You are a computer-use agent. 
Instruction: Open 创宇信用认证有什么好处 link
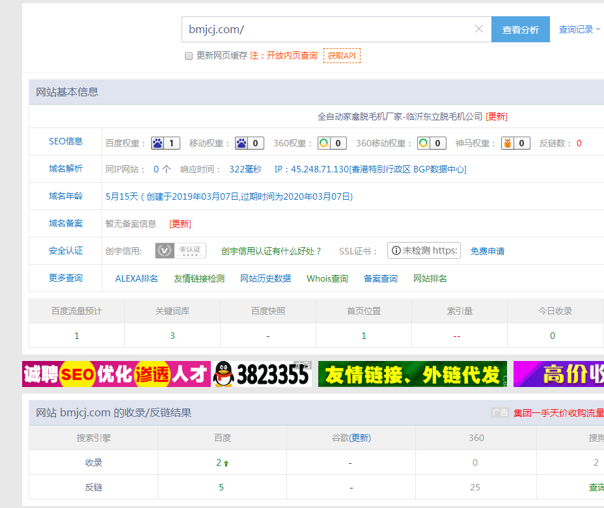271,251
